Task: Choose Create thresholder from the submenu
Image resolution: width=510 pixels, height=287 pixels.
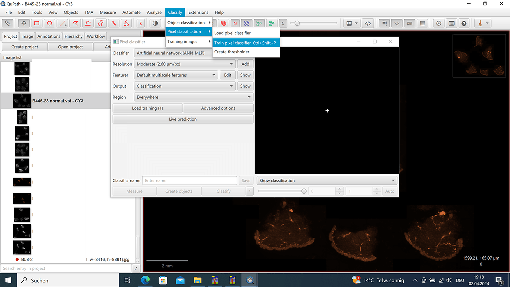Action: (231, 52)
